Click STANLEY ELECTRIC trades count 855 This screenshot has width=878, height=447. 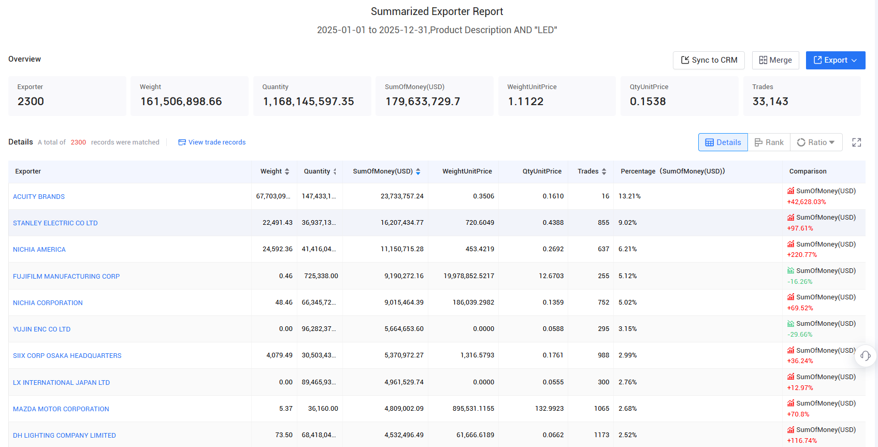coord(603,223)
